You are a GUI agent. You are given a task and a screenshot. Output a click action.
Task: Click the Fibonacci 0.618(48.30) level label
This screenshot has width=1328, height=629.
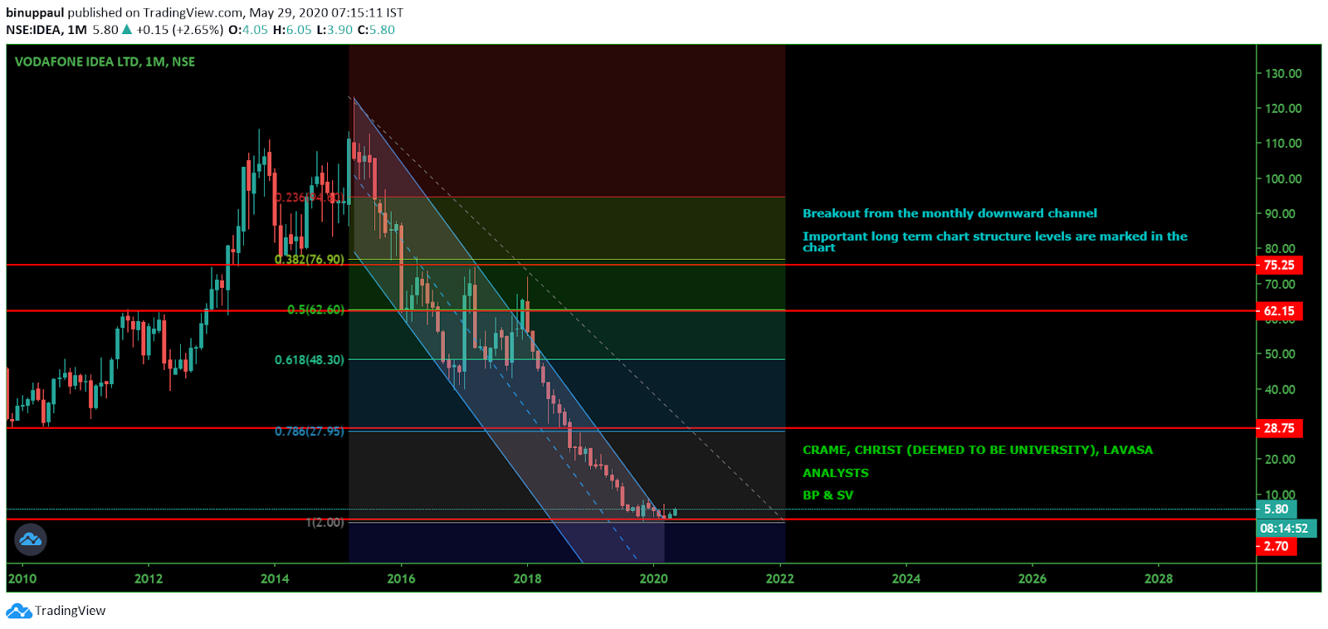pyautogui.click(x=310, y=359)
